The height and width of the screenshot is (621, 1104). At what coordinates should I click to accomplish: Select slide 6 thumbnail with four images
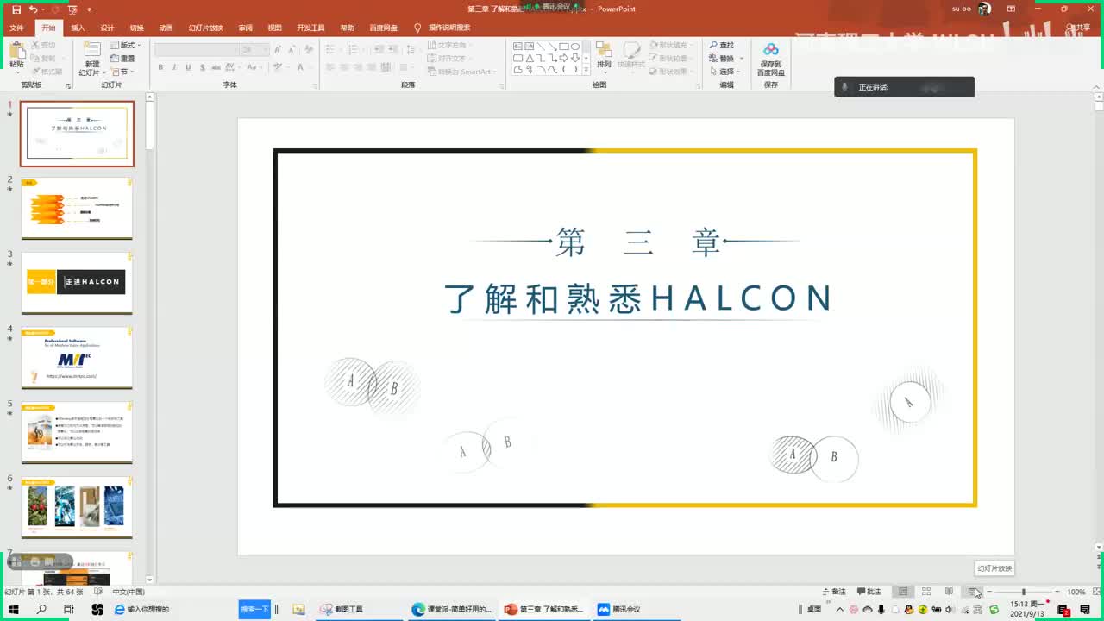coord(77,507)
